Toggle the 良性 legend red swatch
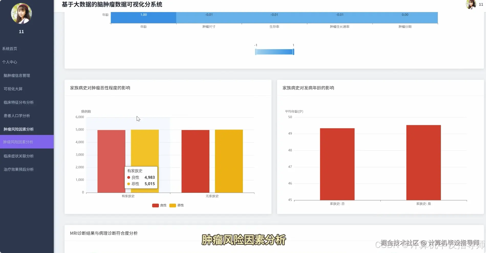This screenshot has height=253, width=486. pos(155,205)
